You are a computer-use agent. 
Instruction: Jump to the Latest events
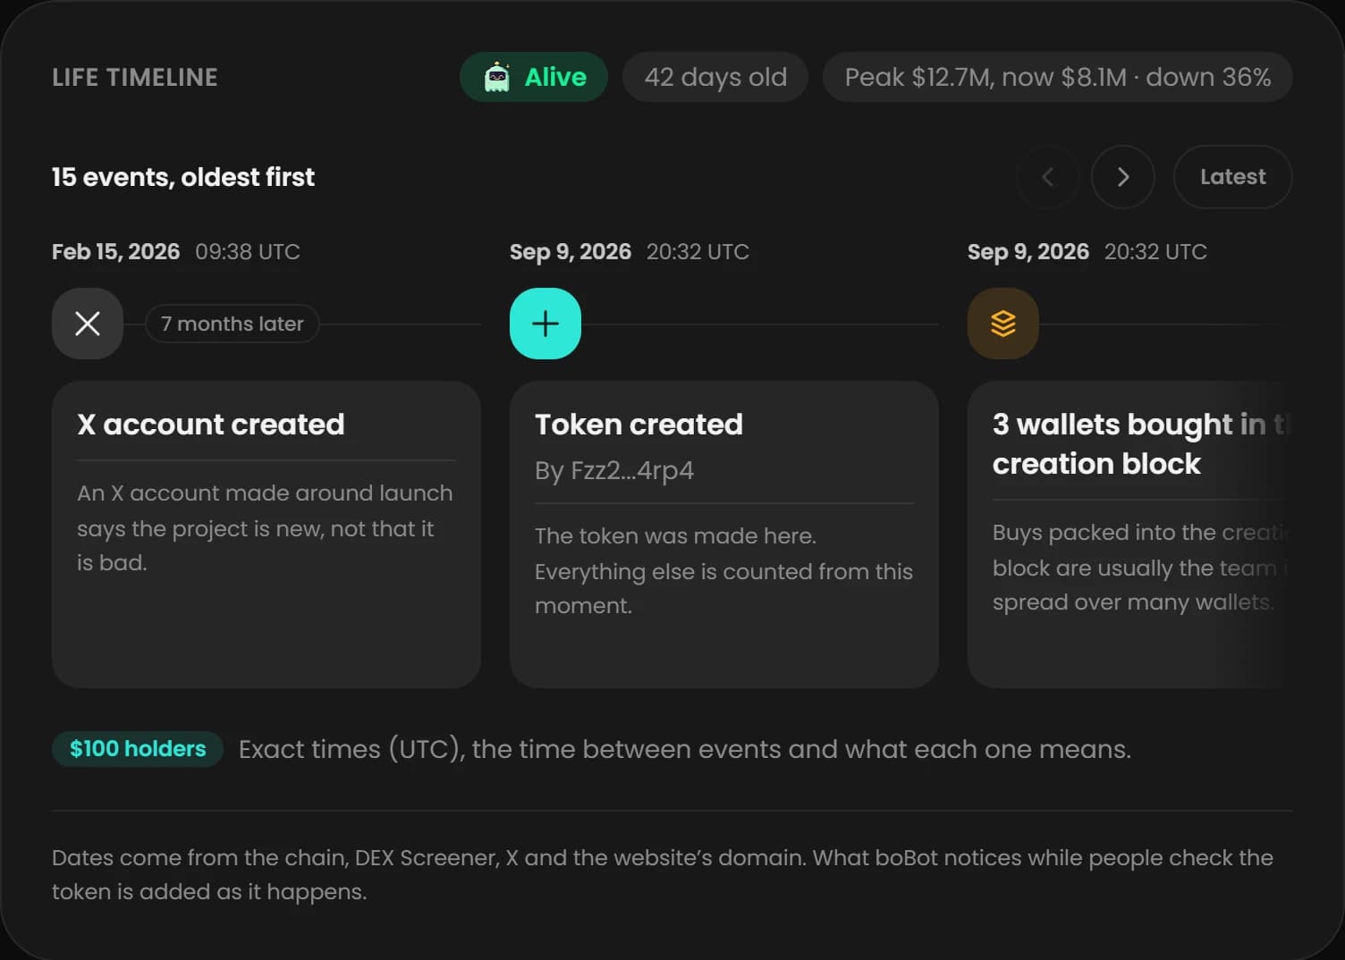(x=1232, y=177)
